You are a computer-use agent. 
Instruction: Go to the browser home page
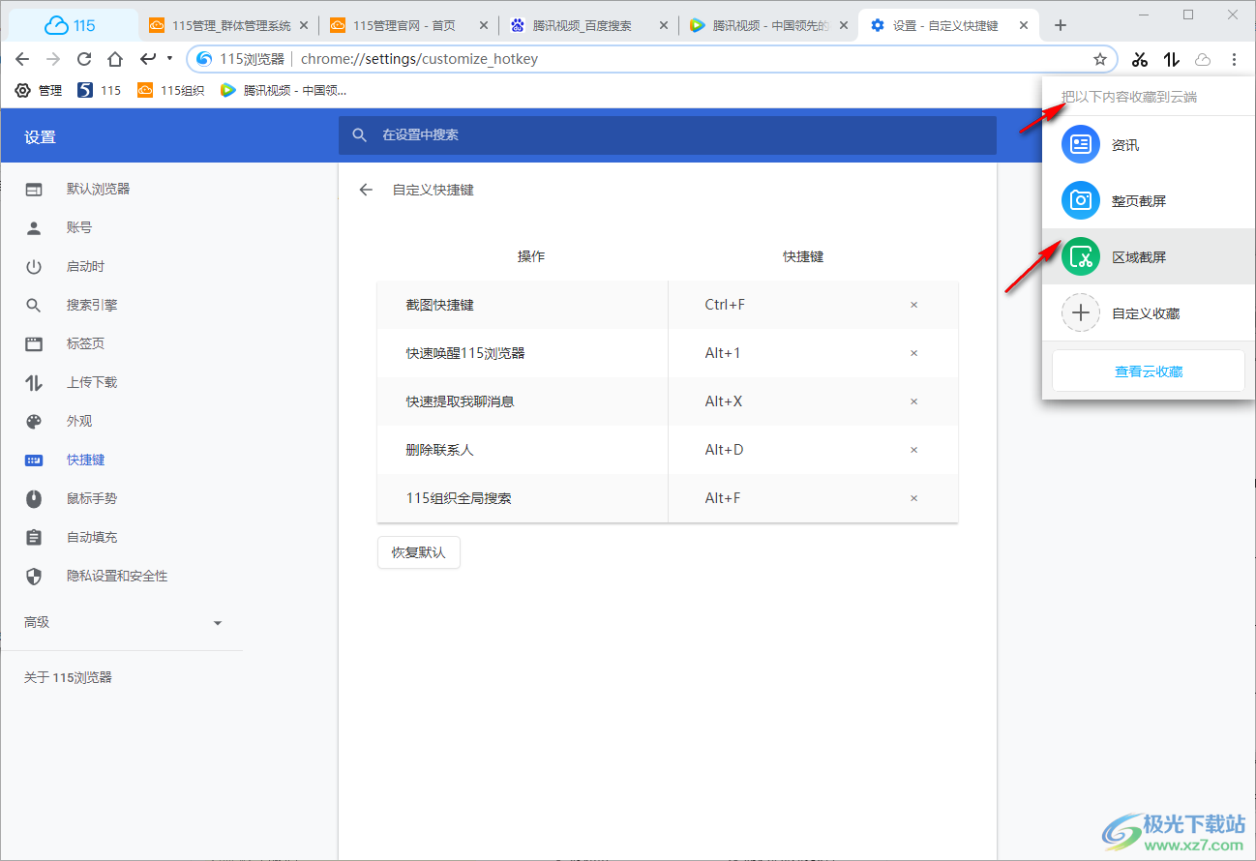click(x=115, y=59)
